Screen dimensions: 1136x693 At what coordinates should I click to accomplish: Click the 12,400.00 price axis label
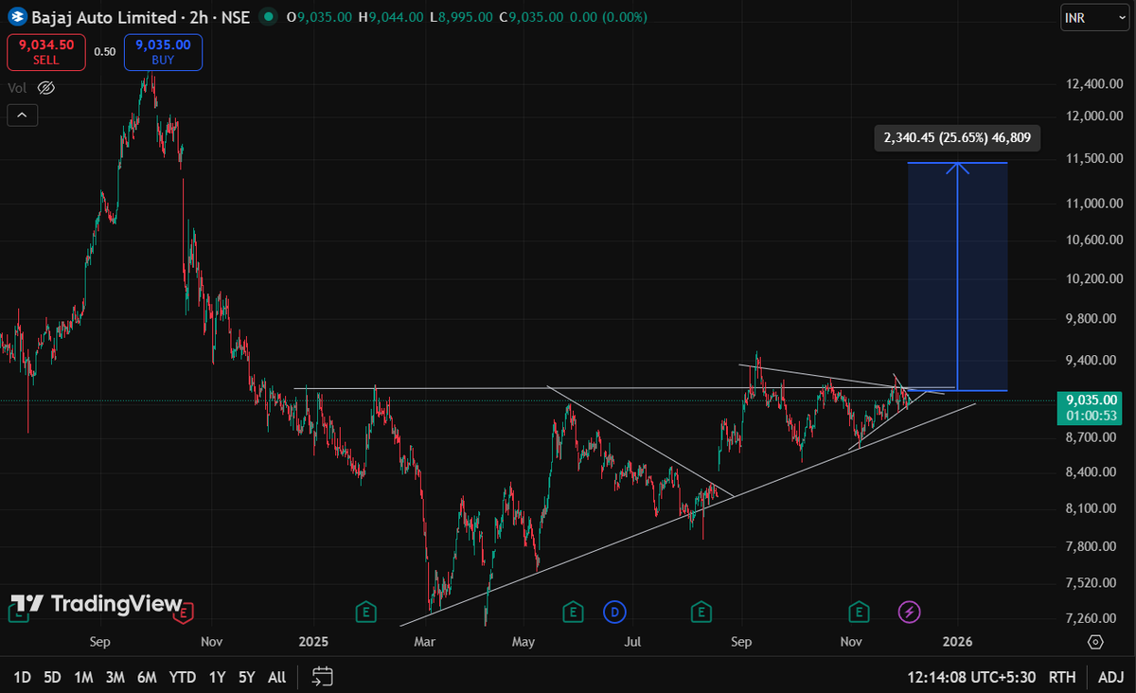1094,83
